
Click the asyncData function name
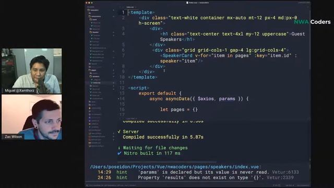tap(177, 99)
